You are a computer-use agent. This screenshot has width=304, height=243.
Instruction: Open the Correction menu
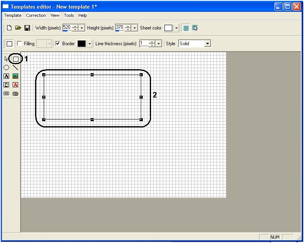(x=36, y=15)
